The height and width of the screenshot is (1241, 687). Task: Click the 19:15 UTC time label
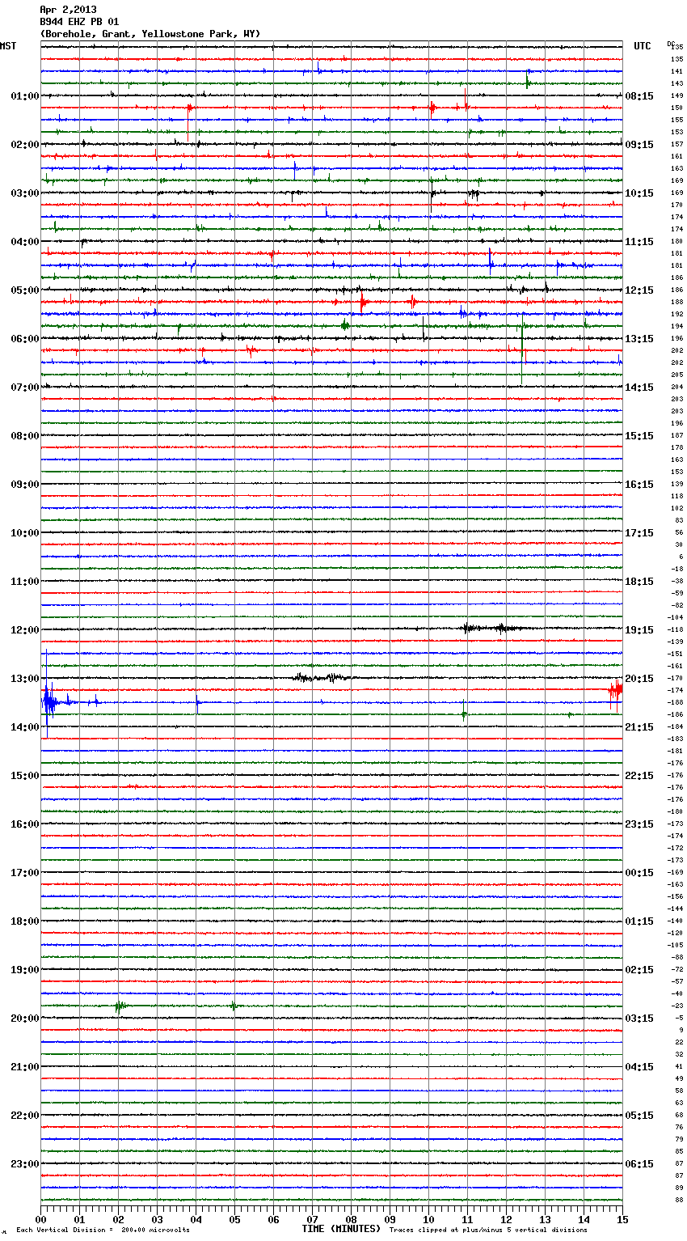coord(639,630)
